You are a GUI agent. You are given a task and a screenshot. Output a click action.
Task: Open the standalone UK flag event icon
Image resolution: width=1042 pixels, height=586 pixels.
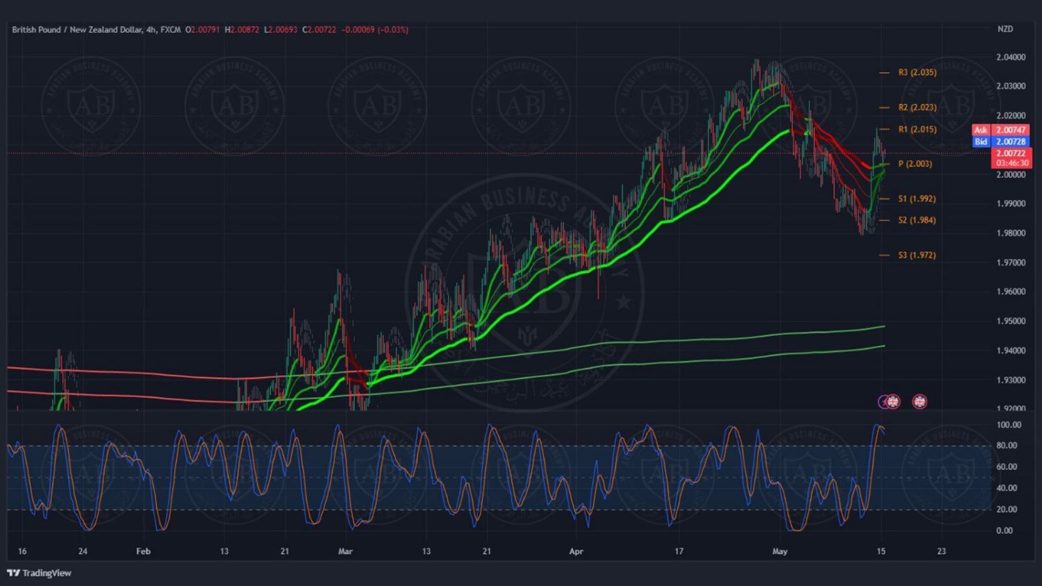tap(919, 401)
